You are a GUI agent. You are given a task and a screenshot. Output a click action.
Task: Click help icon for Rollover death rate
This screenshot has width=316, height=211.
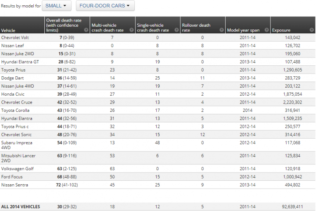click(222, 30)
